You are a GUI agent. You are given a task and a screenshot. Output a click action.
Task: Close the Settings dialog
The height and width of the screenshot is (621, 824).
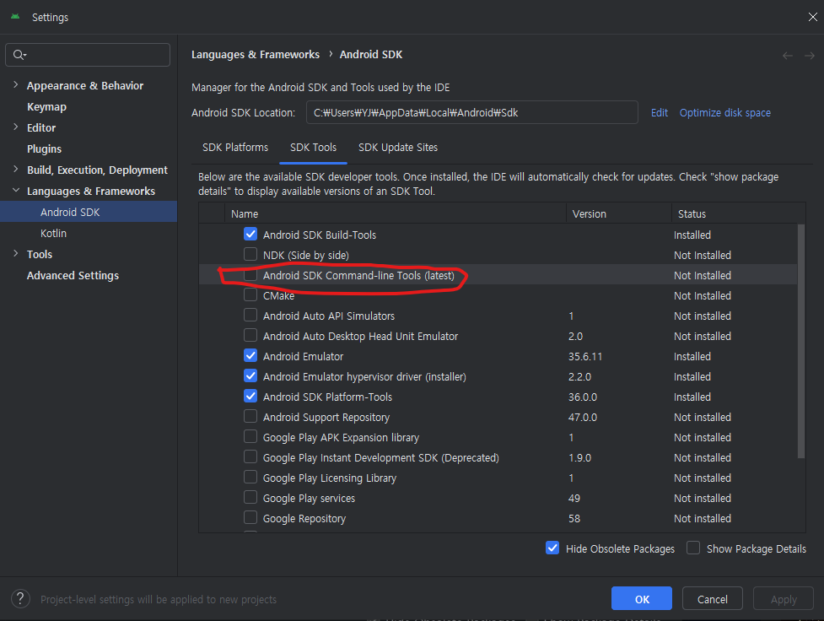pyautogui.click(x=812, y=17)
